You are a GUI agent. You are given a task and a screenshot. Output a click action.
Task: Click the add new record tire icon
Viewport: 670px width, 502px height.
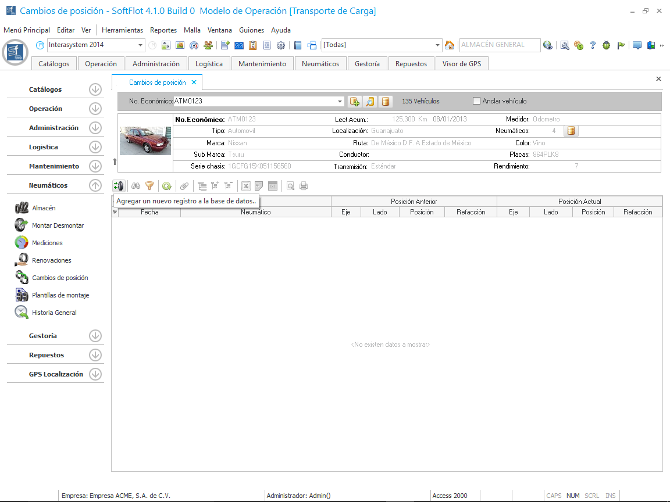tap(119, 186)
